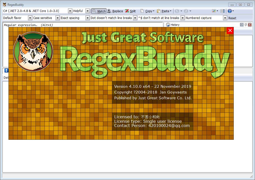Click the preferences list icon
Screen dimensions: 255x180
[222, 11]
